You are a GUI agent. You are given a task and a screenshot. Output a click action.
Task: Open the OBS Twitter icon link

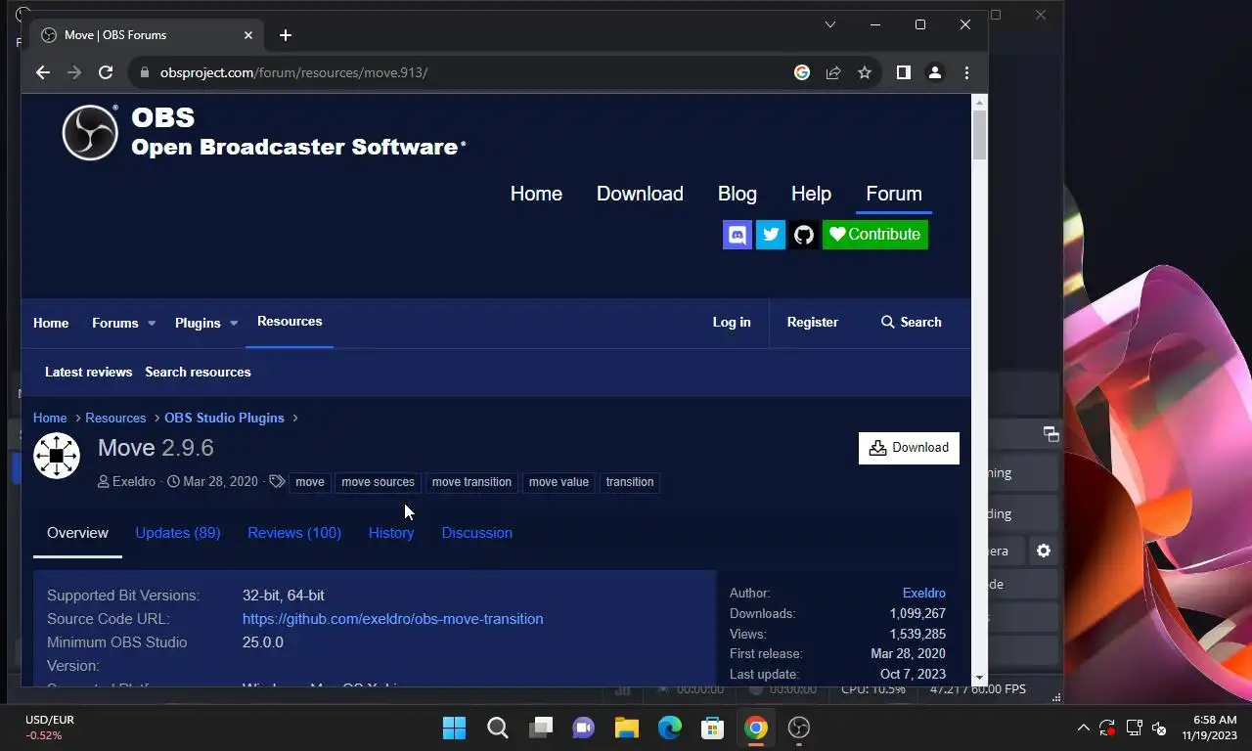771,235
